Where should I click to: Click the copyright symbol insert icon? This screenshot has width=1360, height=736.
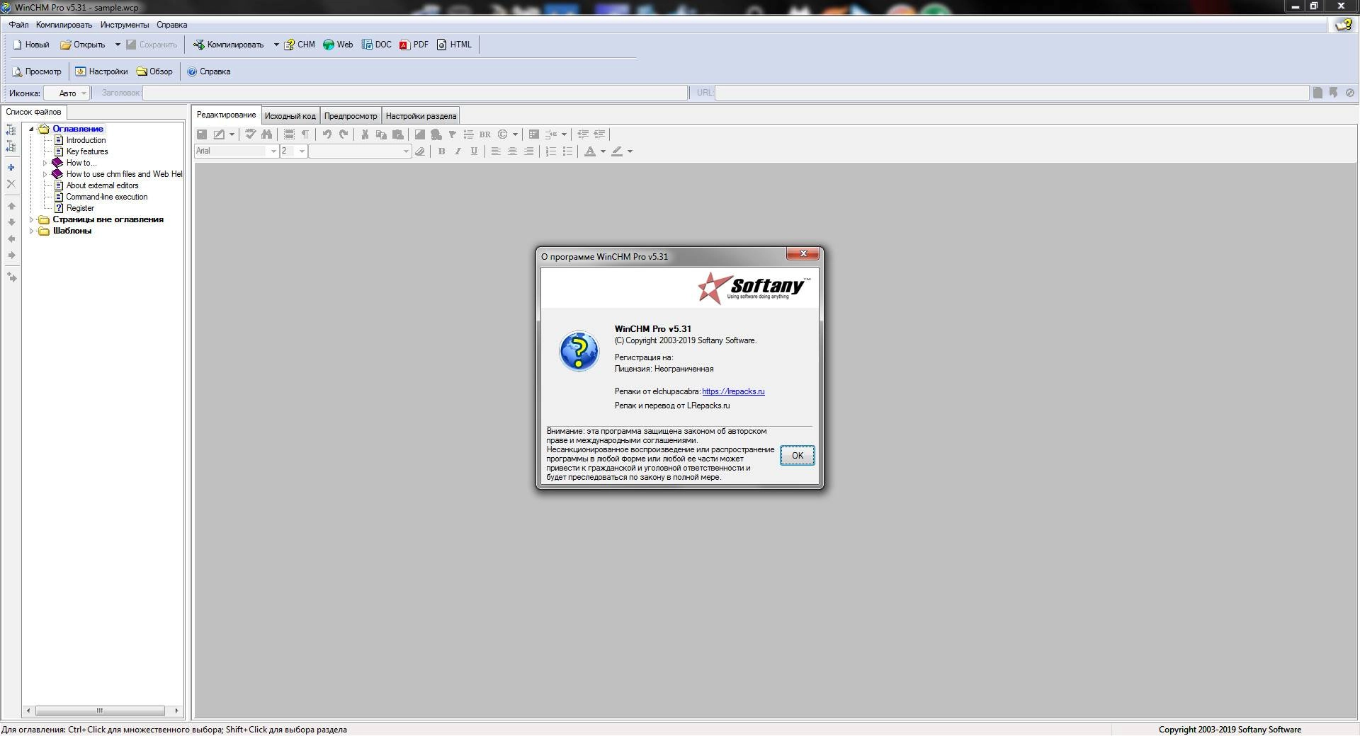coord(503,134)
